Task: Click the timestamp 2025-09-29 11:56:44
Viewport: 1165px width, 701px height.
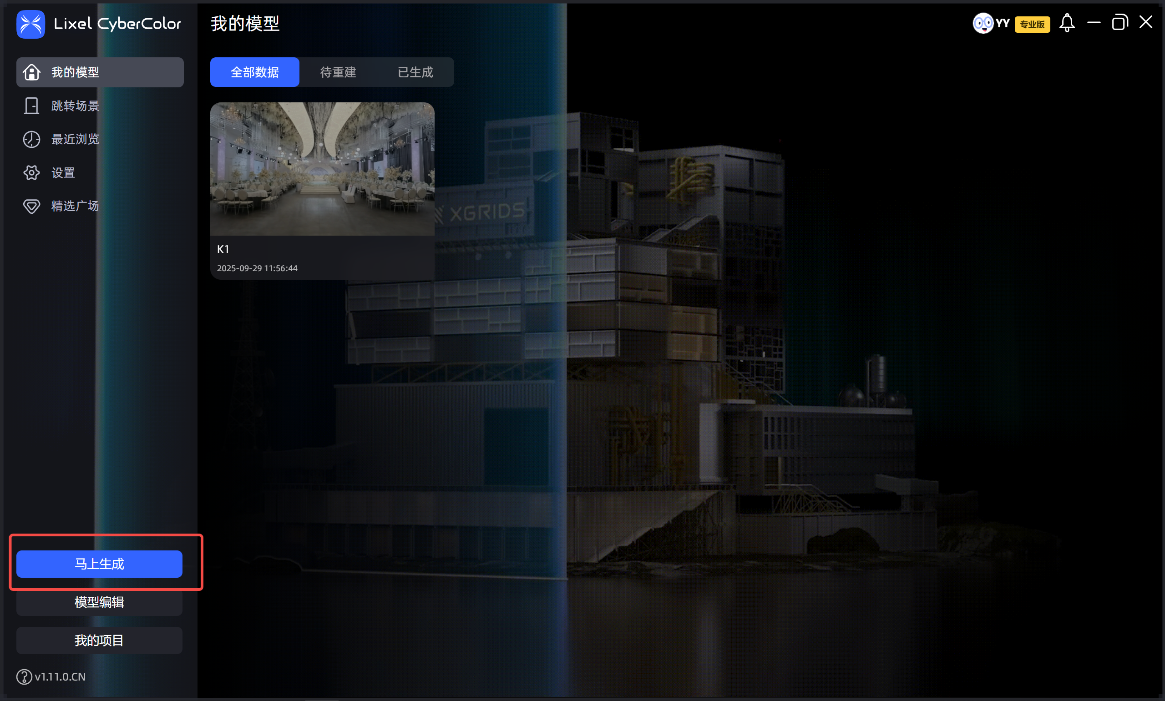Action: [x=257, y=268]
